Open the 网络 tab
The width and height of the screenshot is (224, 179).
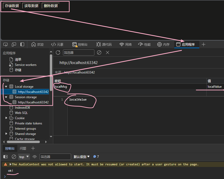pos(125,44)
